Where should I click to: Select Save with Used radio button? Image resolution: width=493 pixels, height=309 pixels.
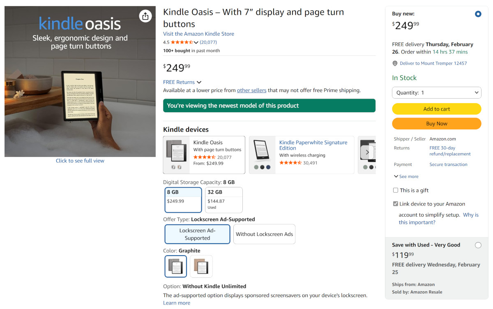click(478, 245)
